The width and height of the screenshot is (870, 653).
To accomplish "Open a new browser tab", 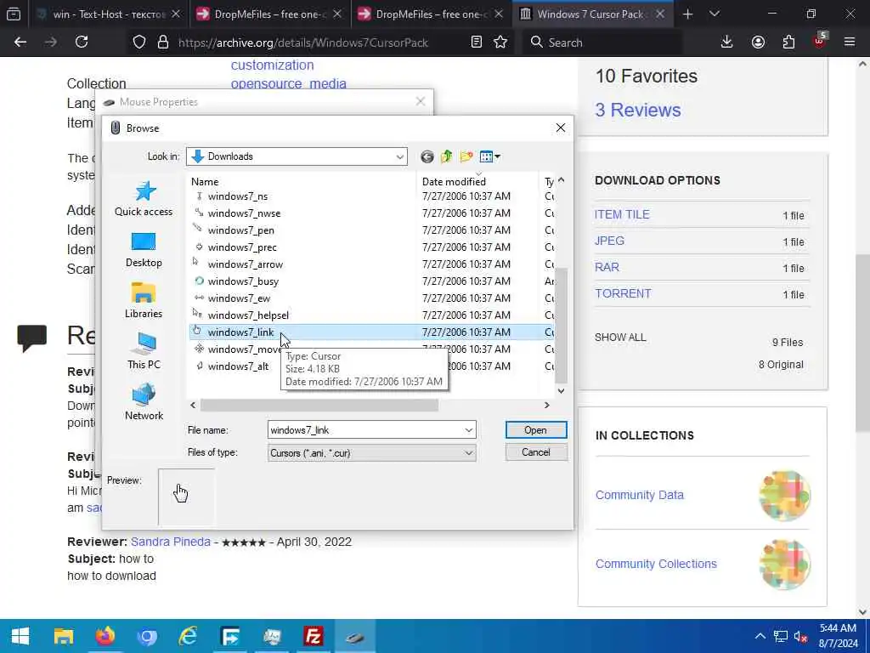I will (688, 14).
